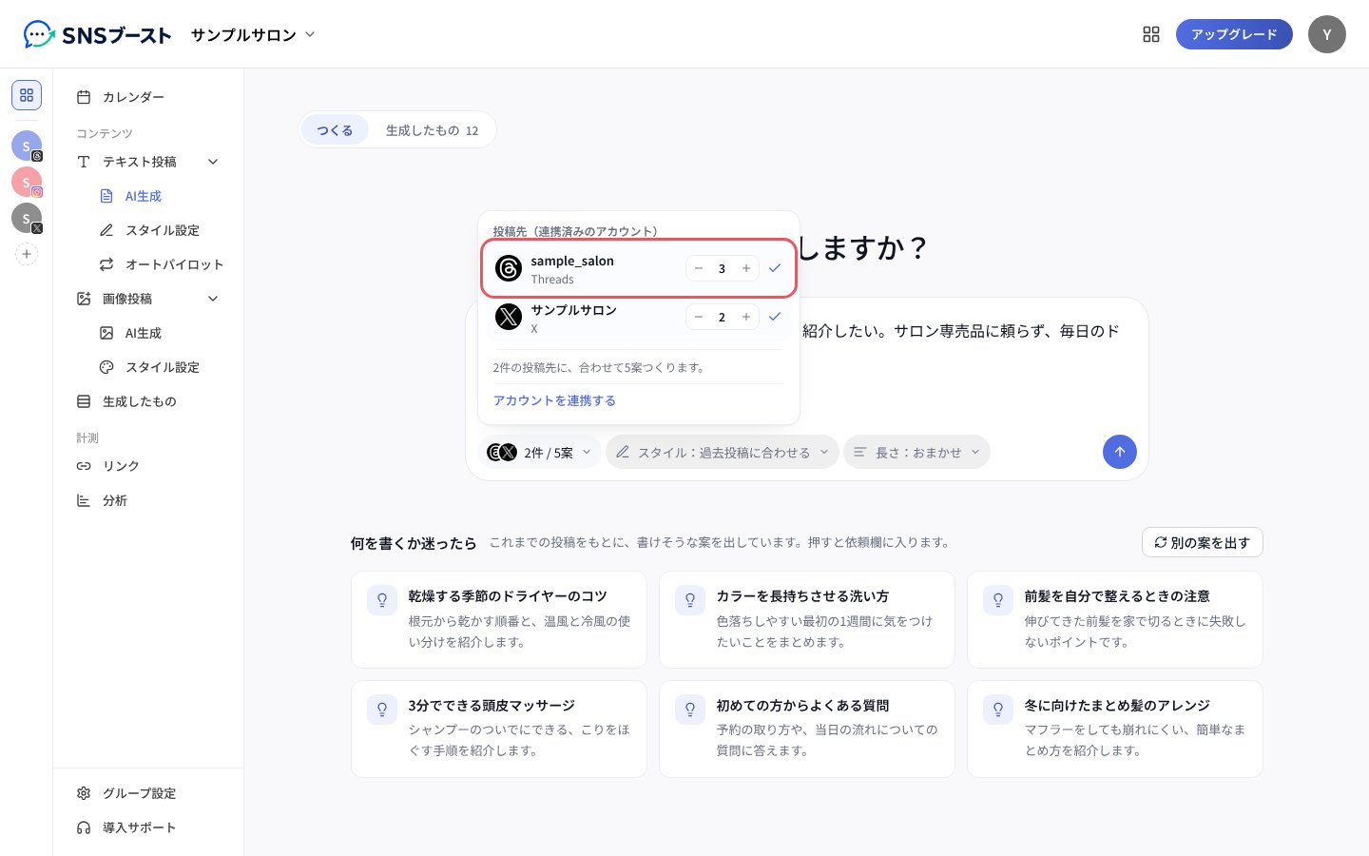The image size is (1369, 856).
Task: Click the 別の案を出す button
Action: [x=1202, y=542]
